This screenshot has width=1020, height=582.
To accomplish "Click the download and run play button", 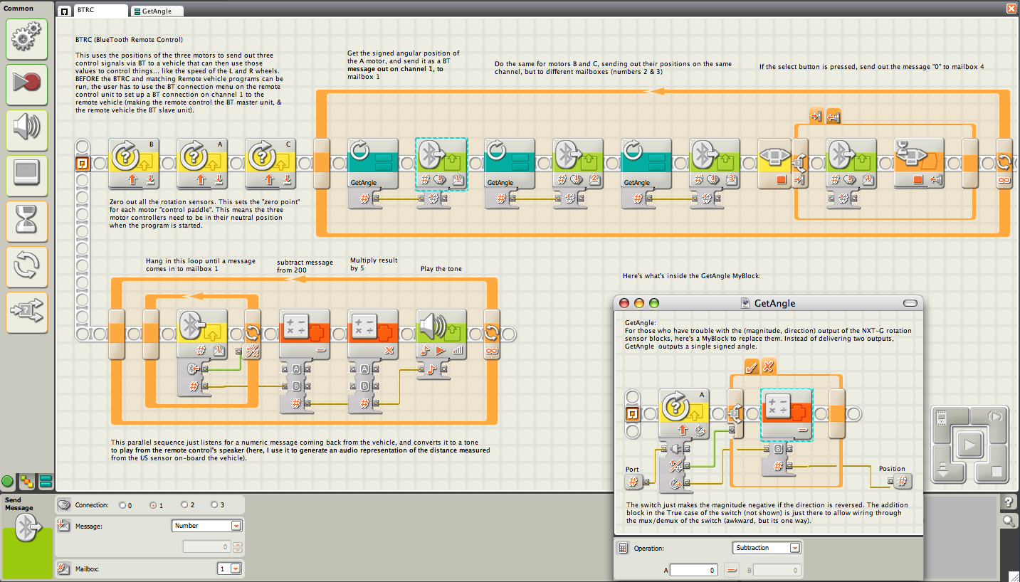I will click(969, 446).
